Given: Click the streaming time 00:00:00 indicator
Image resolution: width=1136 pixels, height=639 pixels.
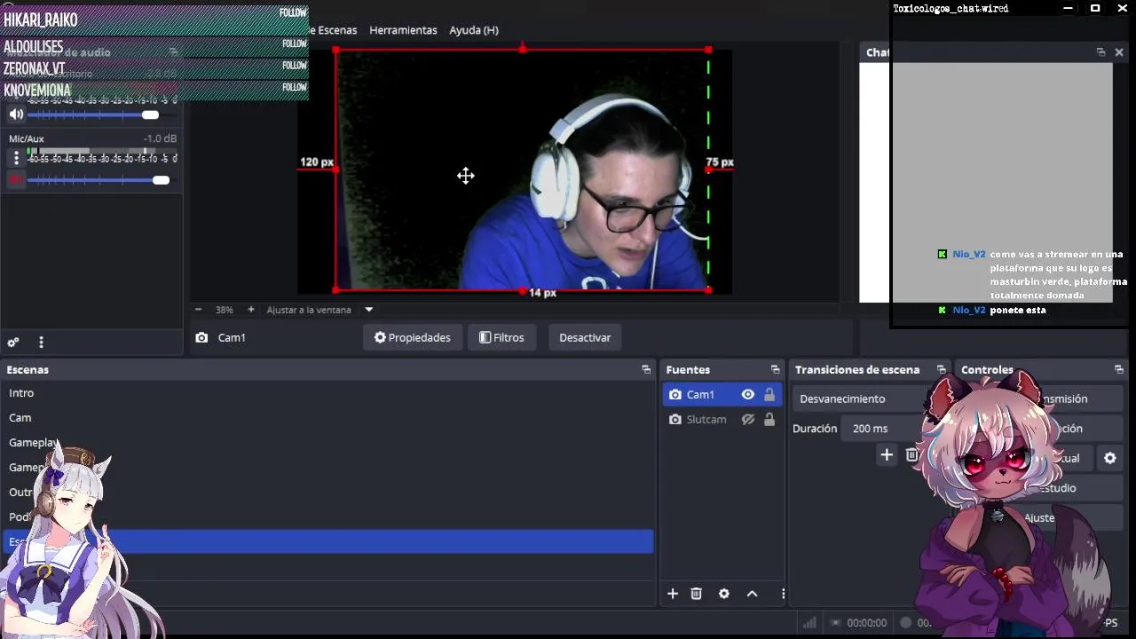Looking at the screenshot, I should click(x=866, y=623).
